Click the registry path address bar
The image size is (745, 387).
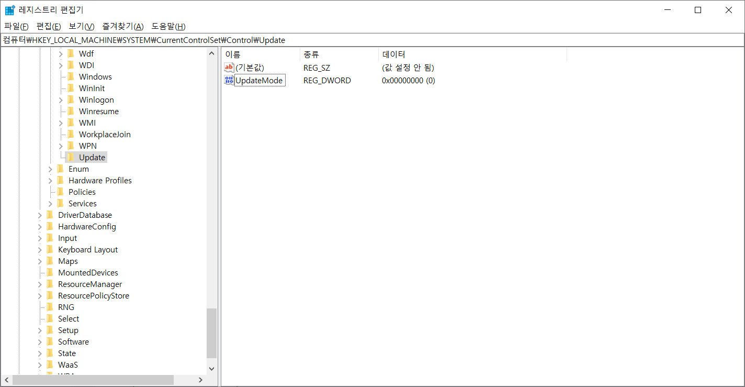click(x=372, y=40)
